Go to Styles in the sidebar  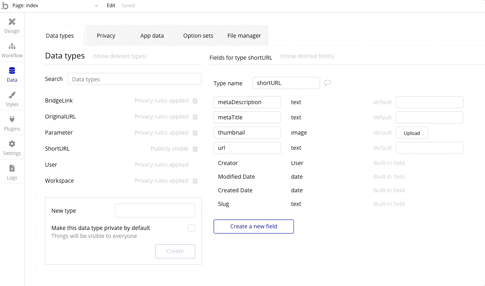point(12,99)
